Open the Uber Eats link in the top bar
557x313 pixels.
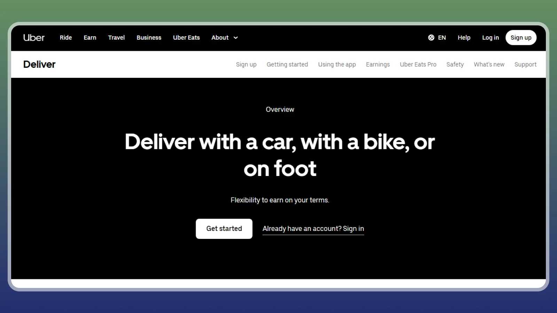186,38
